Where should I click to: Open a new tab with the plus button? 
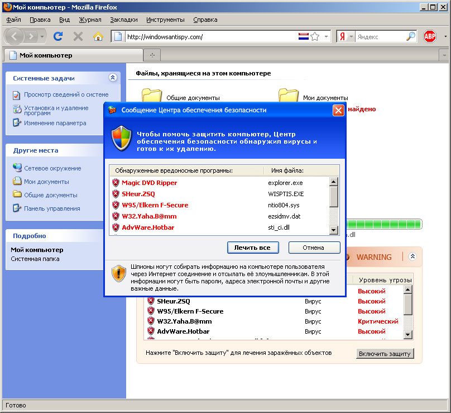(152, 55)
